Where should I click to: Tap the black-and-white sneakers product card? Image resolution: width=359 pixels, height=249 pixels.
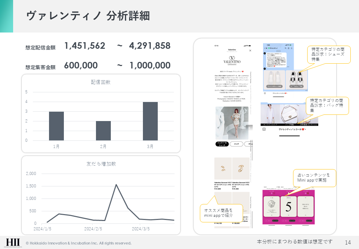pyautogui.click(x=297, y=80)
